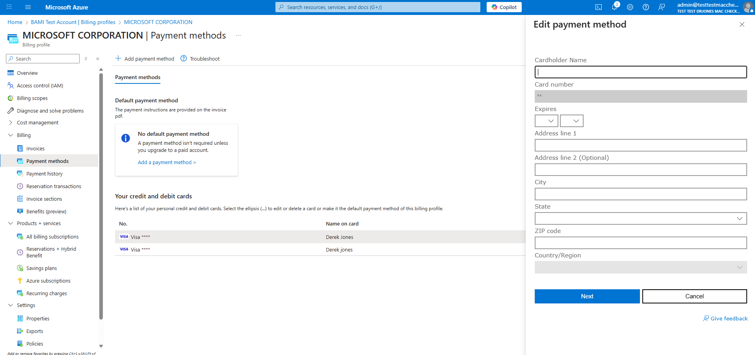The height and width of the screenshot is (355, 755).
Task: Open Azure subscriptions in the sidebar
Action: click(49, 281)
